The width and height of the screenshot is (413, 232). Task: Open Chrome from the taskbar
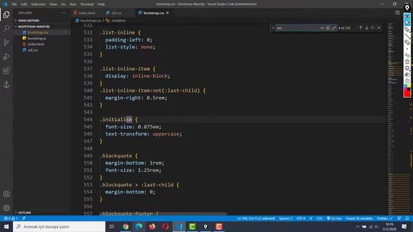point(126,226)
